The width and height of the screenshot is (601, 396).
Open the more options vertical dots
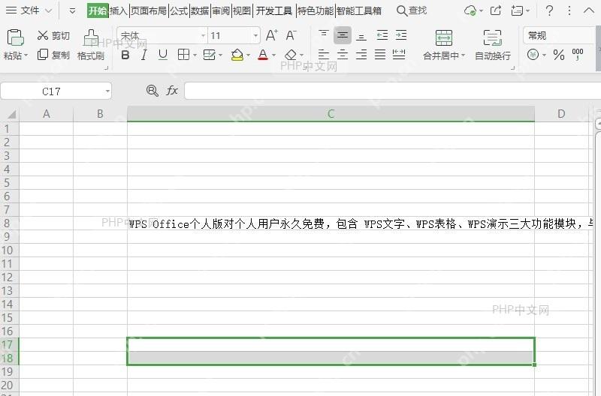(569, 10)
